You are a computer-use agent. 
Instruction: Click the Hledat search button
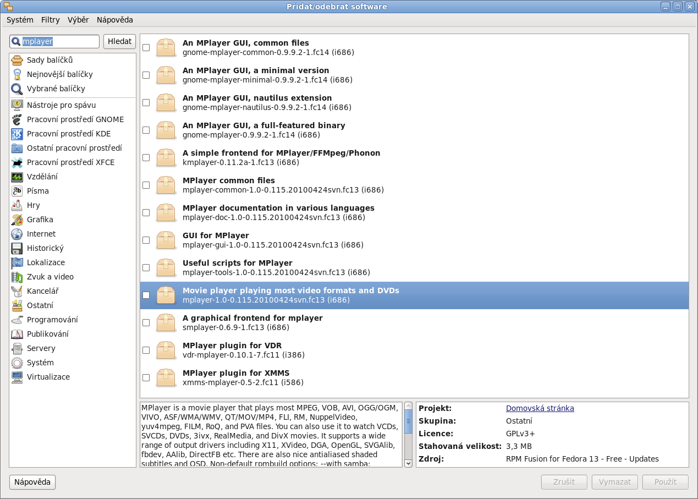(119, 41)
